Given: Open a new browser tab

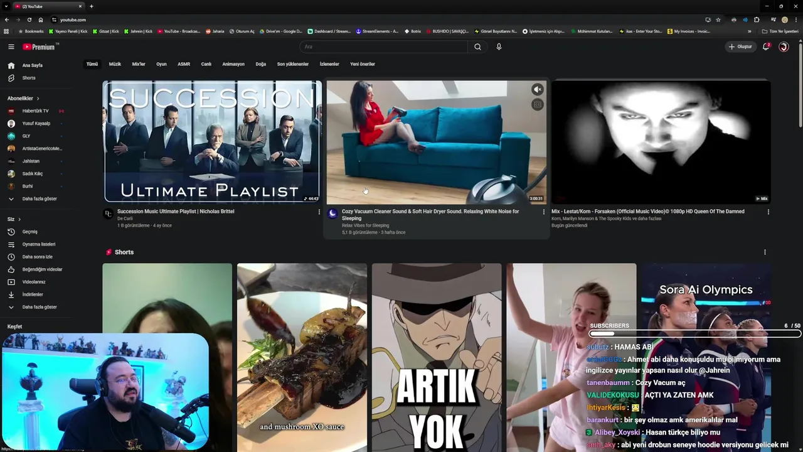Looking at the screenshot, I should (x=92, y=6).
